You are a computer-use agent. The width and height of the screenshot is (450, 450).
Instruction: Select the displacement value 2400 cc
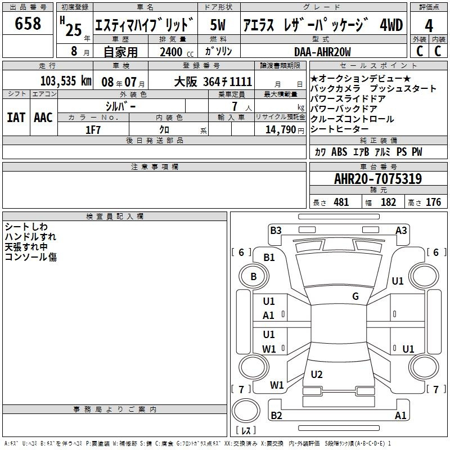coord(177,52)
